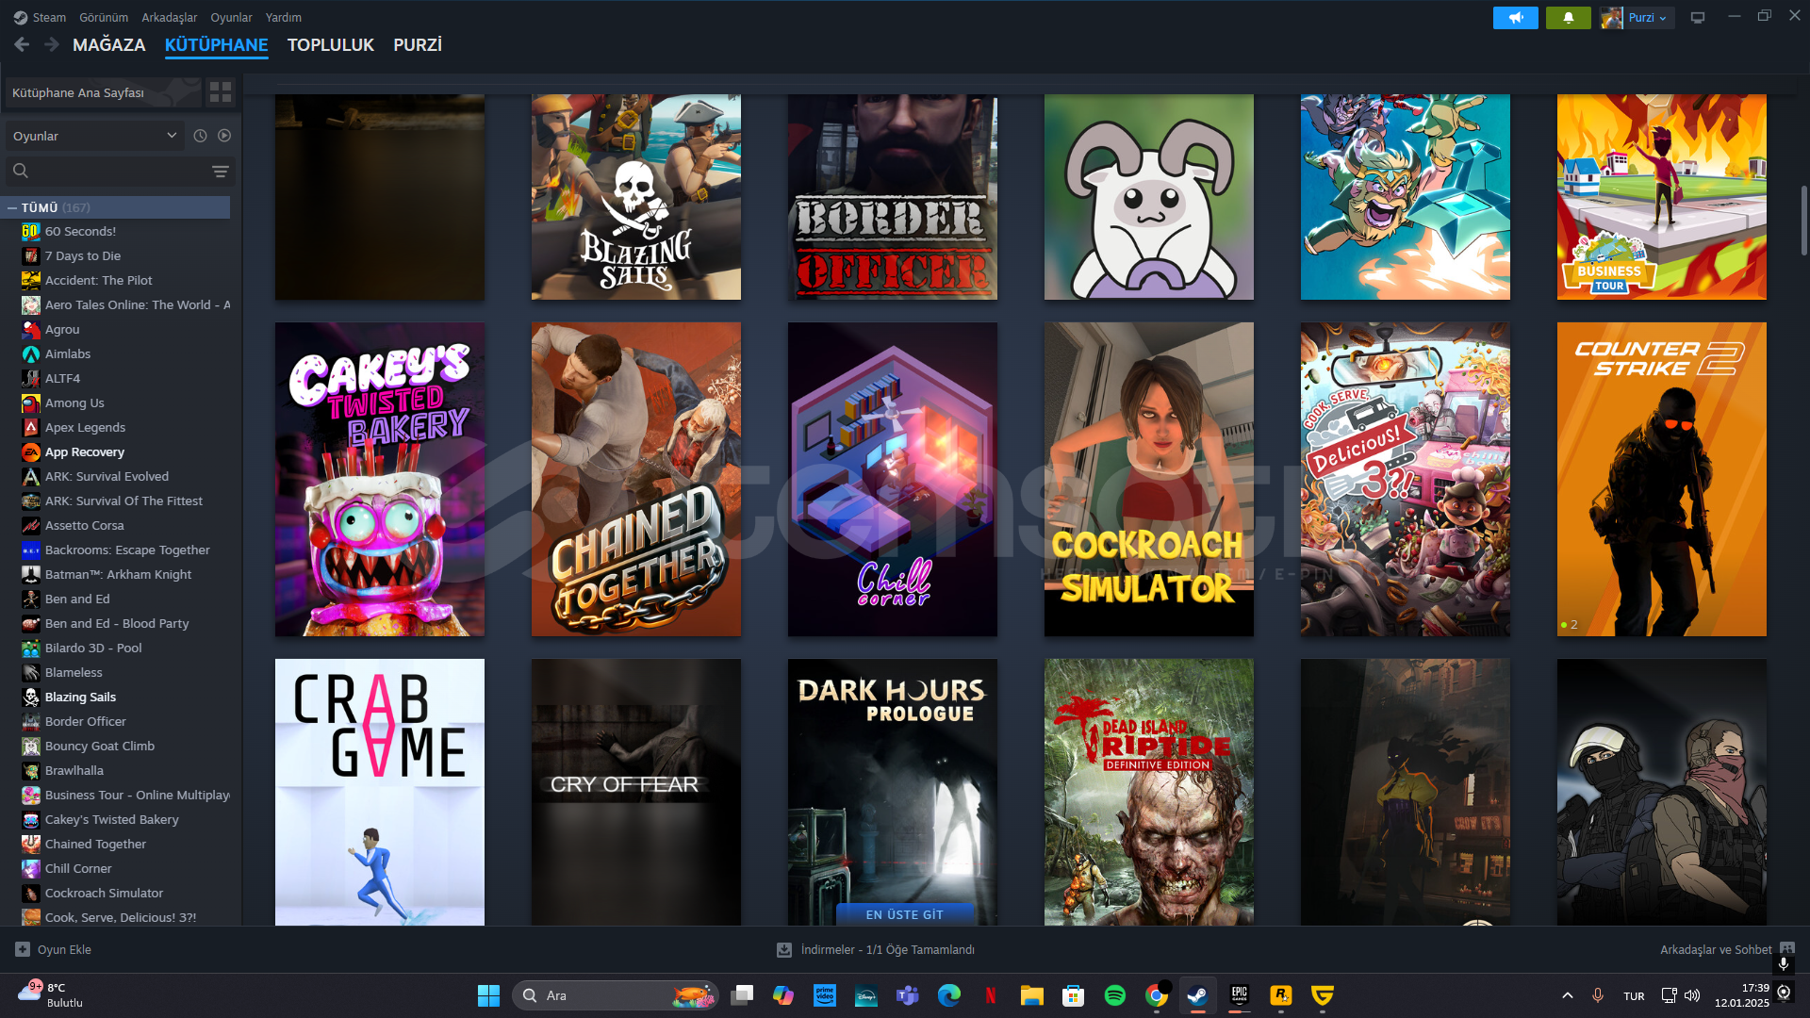This screenshot has height=1018, width=1810.
Task: Collapse the TÜMÜ games collection
Action: tap(11, 207)
